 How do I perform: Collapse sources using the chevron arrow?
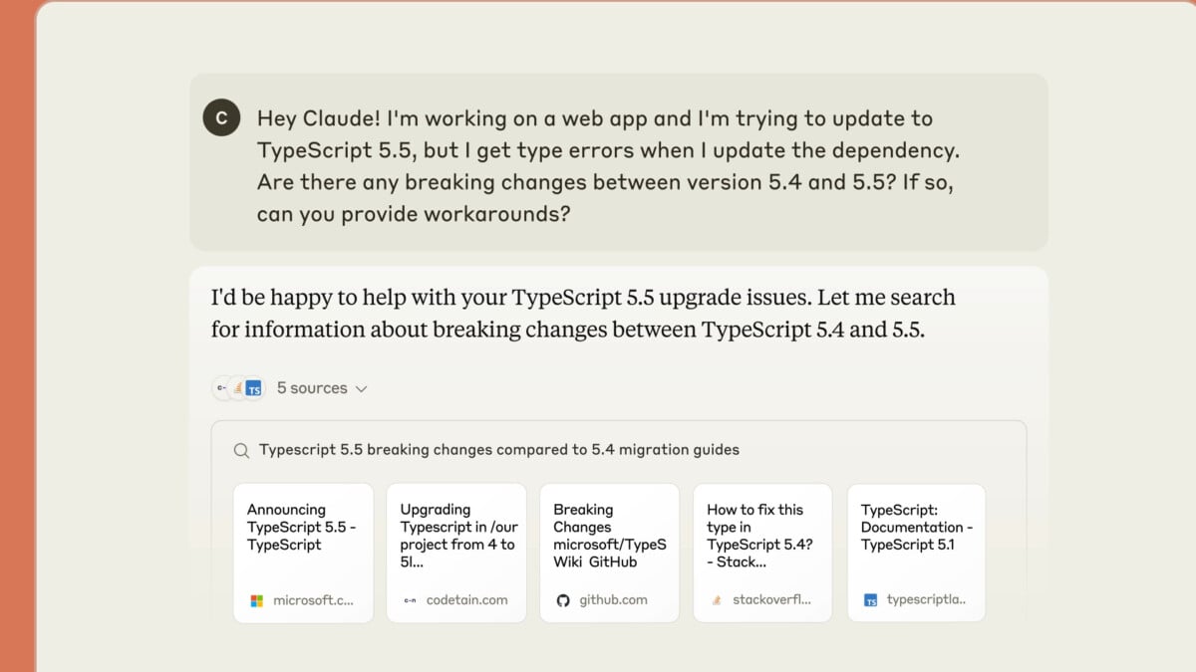click(x=361, y=389)
